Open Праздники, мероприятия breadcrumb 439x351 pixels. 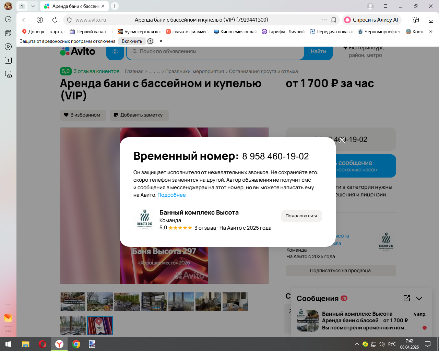tap(194, 71)
